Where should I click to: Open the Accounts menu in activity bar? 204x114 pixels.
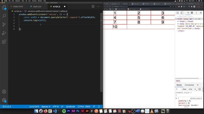[x=4, y=92]
